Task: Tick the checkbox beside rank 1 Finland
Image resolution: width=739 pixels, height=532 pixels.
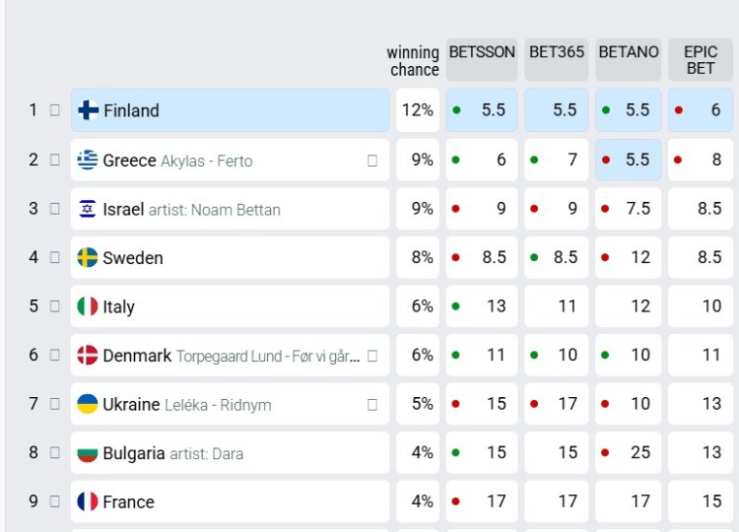Action: click(55, 110)
